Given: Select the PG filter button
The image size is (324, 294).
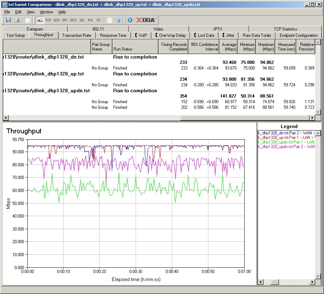Looking at the screenshot, I should tap(90, 20).
